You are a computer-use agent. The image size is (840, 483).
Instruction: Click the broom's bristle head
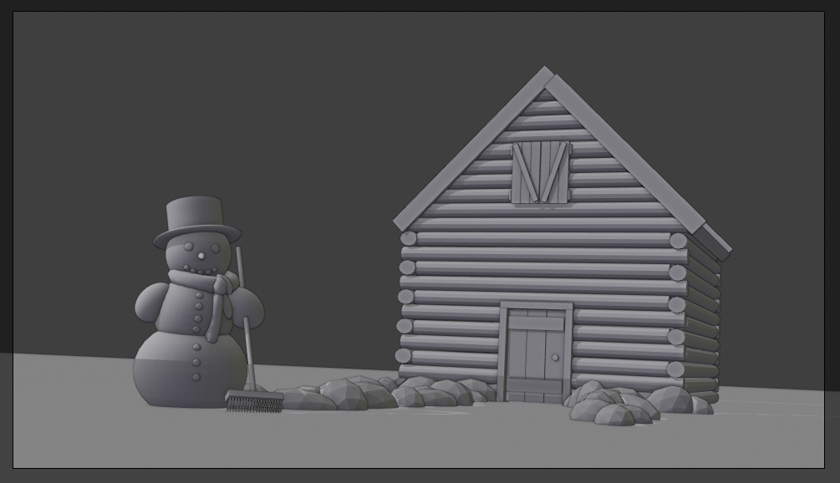click(254, 401)
